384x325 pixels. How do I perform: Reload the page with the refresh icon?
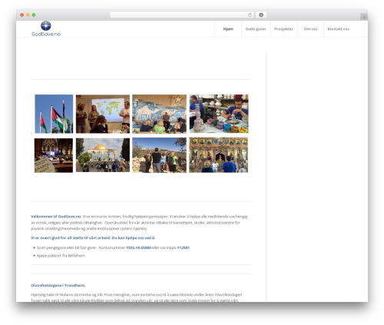click(250, 15)
